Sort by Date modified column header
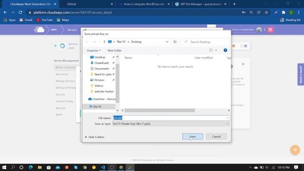Viewport: 304px width, 171px height. [204, 58]
